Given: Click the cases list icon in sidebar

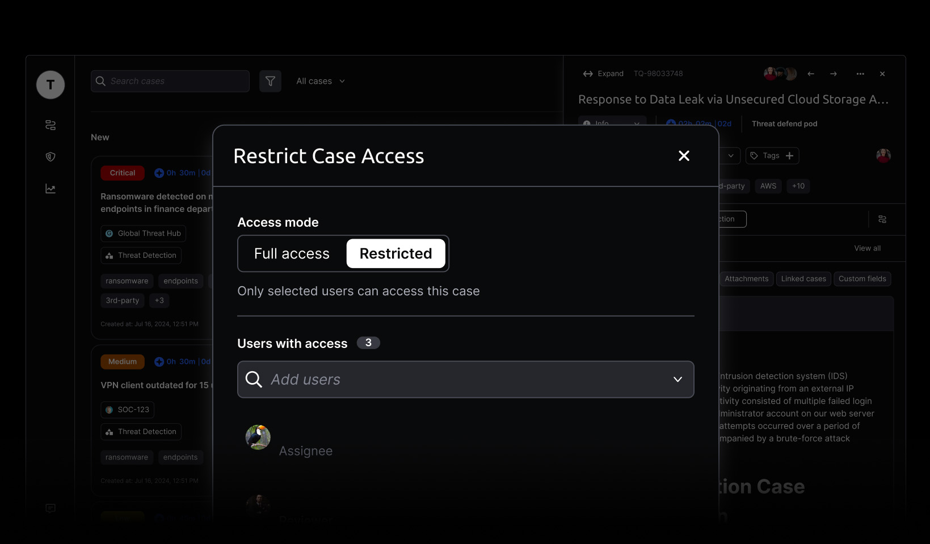Looking at the screenshot, I should point(51,125).
